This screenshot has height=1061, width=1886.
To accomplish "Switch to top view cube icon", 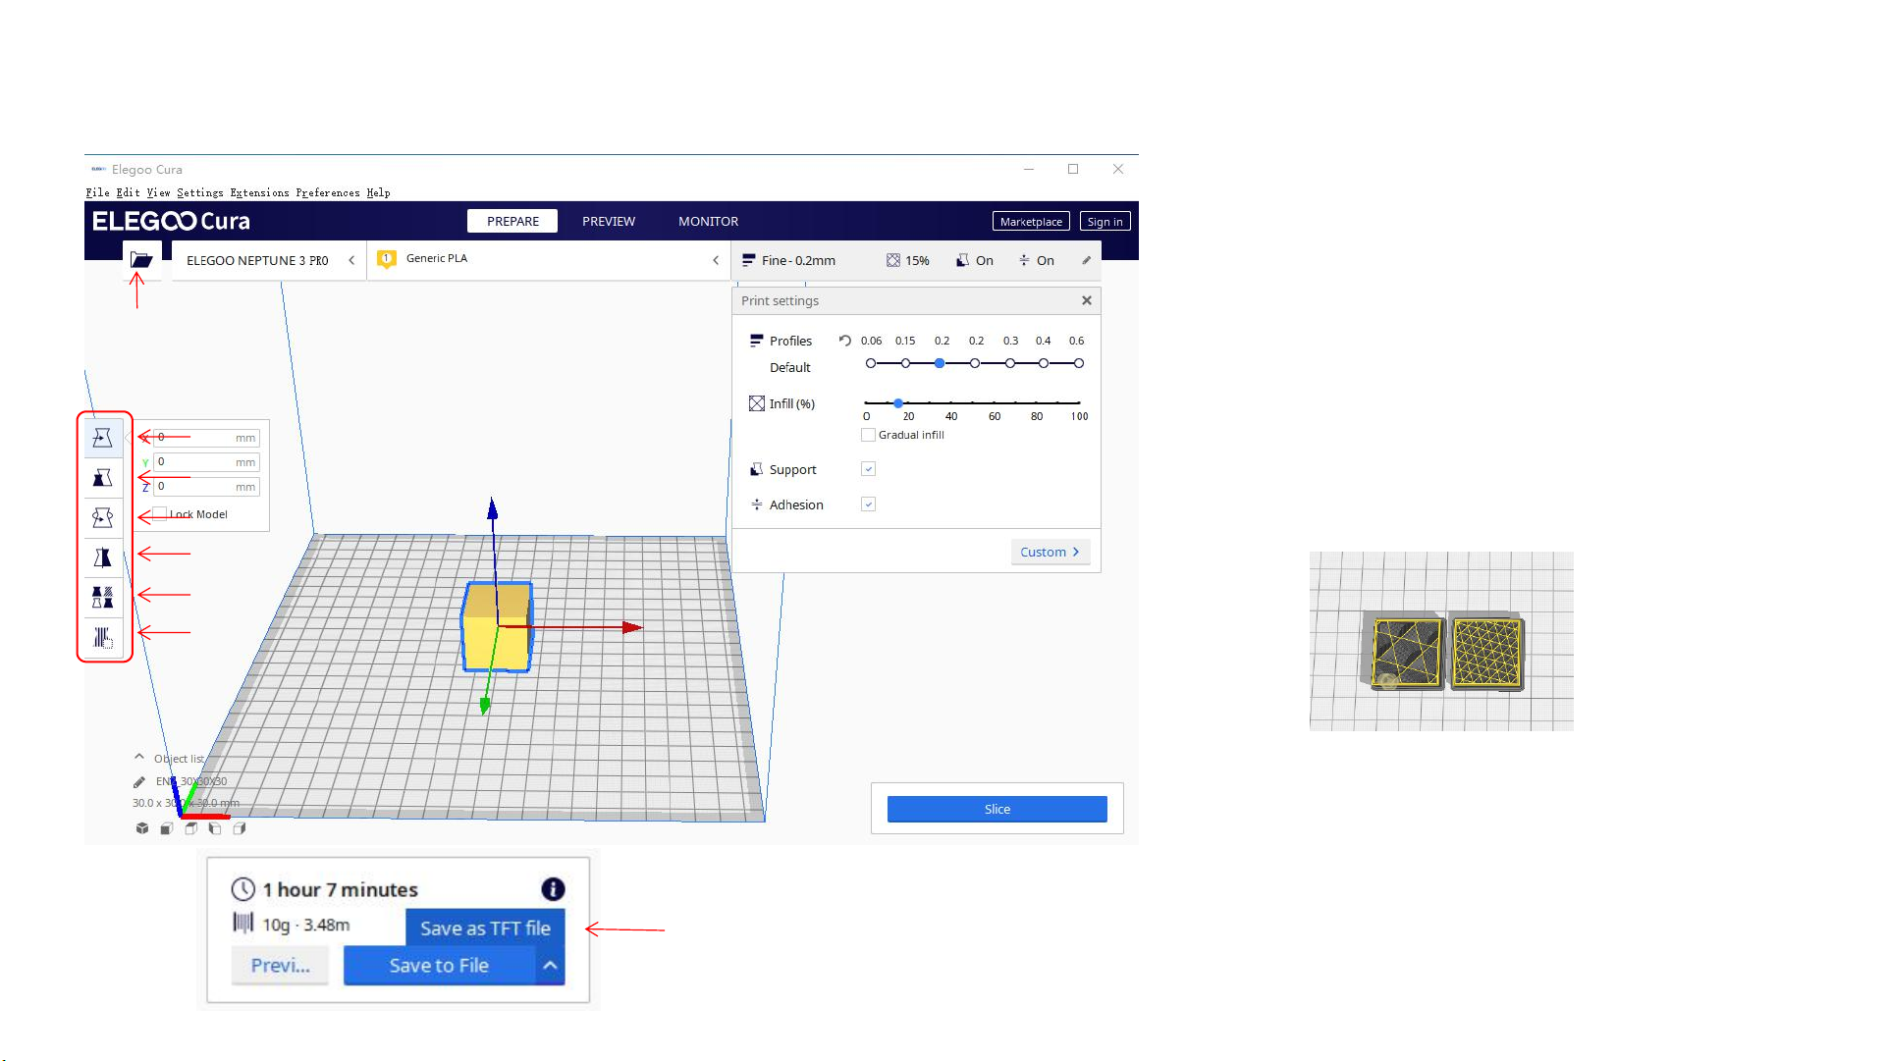I will (x=191, y=828).
